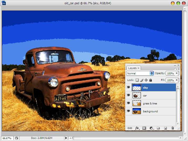
Task: Create new adjustment layer icon
Action: pyautogui.click(x=151, y=128)
